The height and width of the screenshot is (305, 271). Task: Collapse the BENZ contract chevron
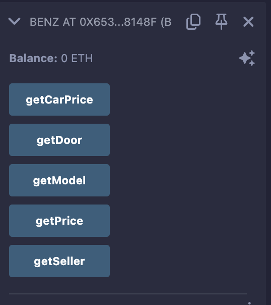[14, 21]
